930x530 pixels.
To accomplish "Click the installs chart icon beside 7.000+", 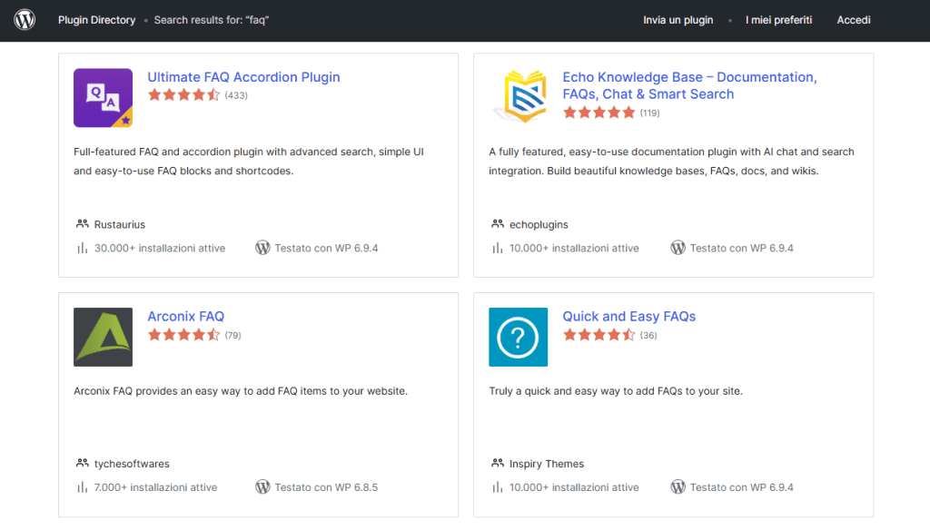I will click(x=82, y=487).
